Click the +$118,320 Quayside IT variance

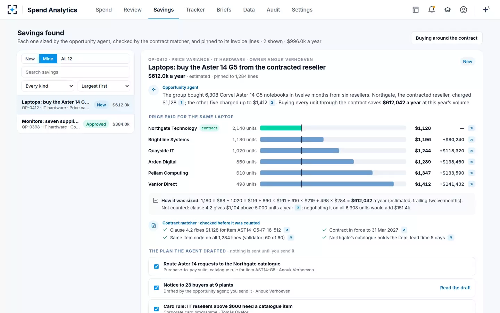click(452, 151)
